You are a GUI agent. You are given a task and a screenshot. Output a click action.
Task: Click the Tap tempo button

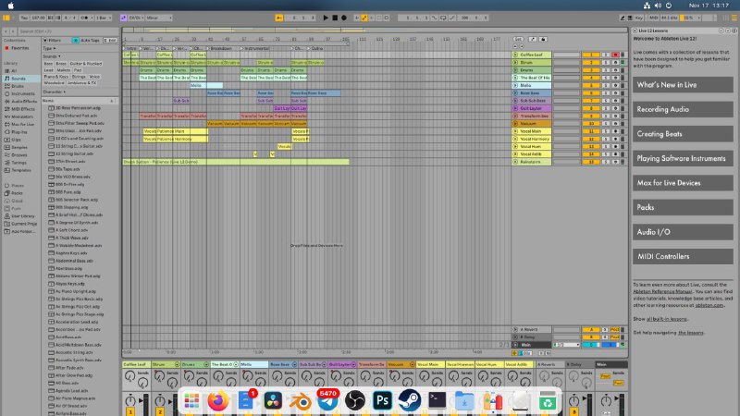[x=24, y=18]
